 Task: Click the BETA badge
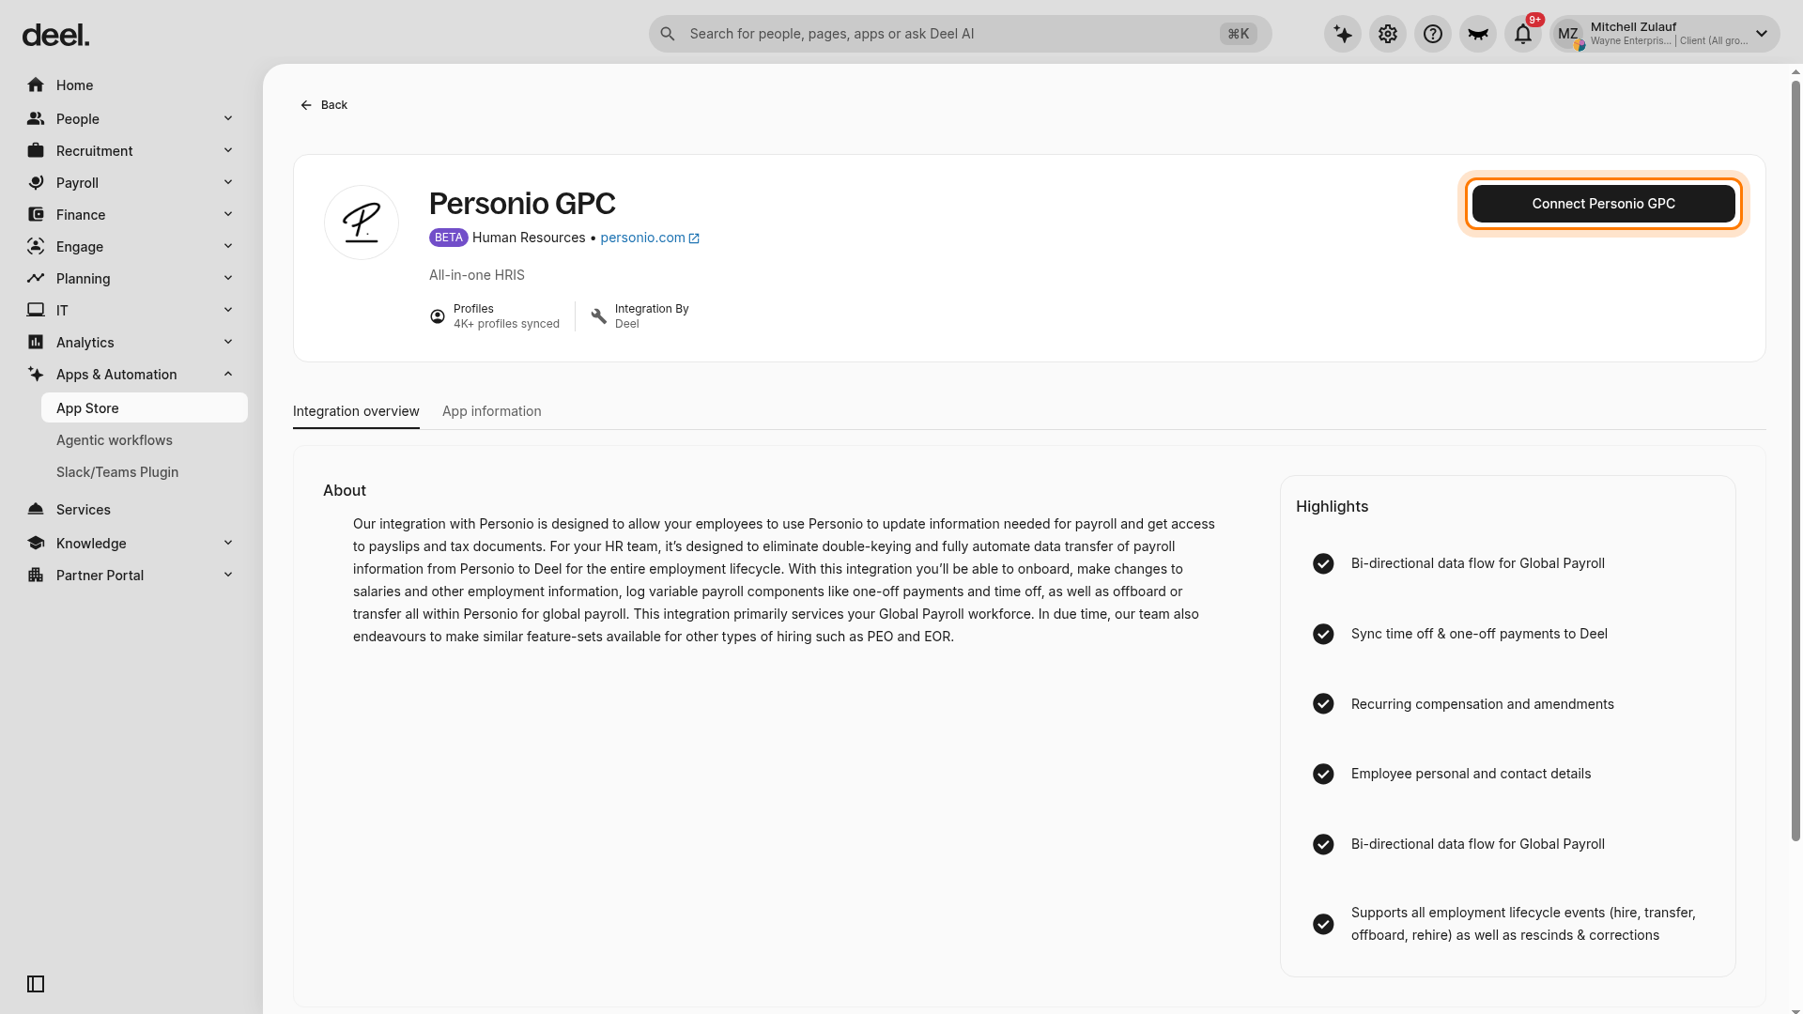pyautogui.click(x=449, y=238)
